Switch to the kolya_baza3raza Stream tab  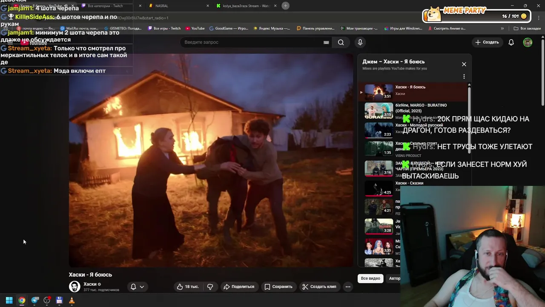click(x=246, y=6)
